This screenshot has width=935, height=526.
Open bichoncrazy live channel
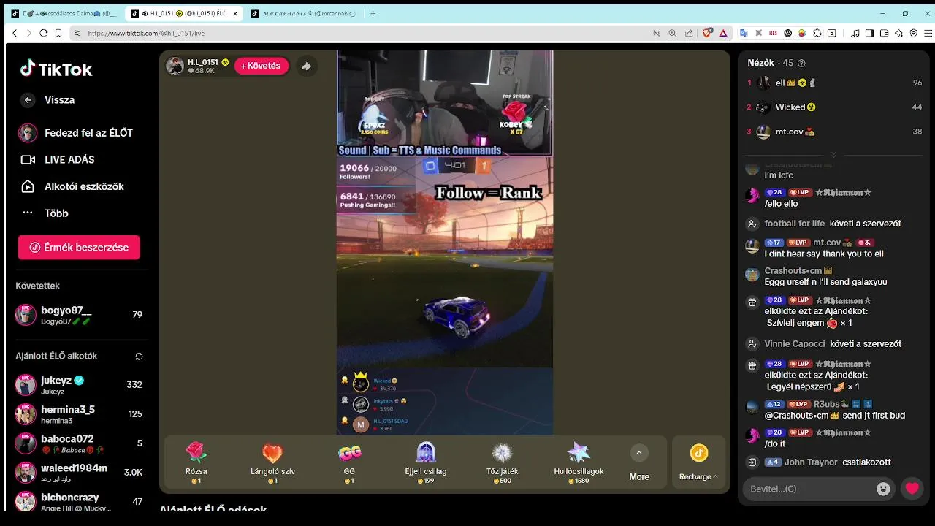(79, 501)
